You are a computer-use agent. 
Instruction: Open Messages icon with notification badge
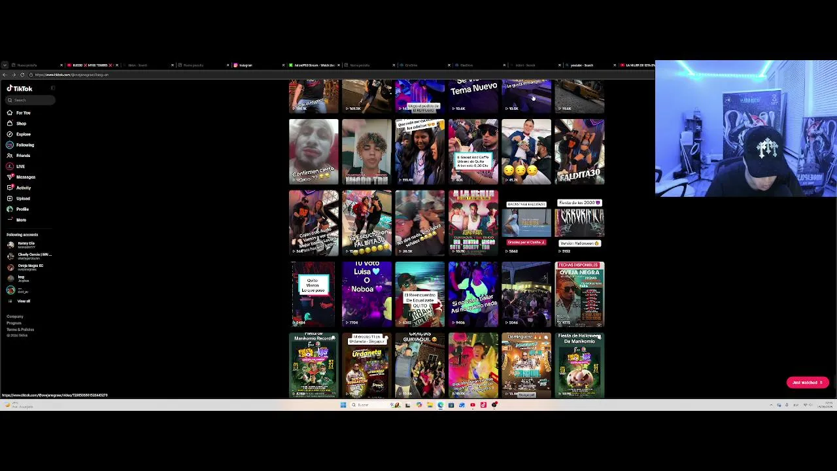pos(10,177)
